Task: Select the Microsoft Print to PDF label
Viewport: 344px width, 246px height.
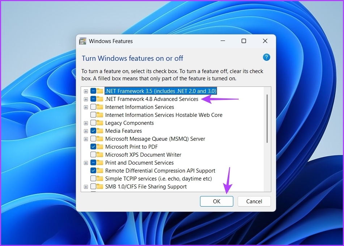Action: [131, 147]
